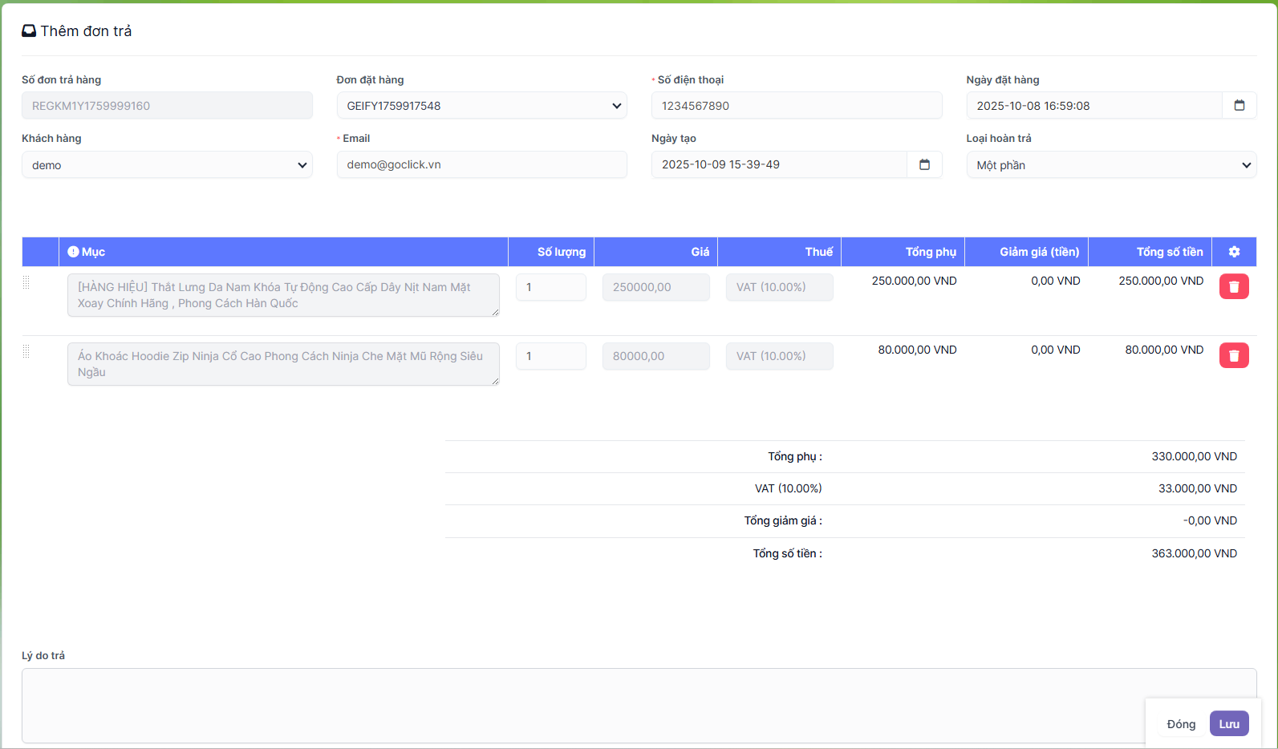This screenshot has width=1278, height=749.
Task: Click the Số điện thoại input field
Action: click(x=796, y=106)
